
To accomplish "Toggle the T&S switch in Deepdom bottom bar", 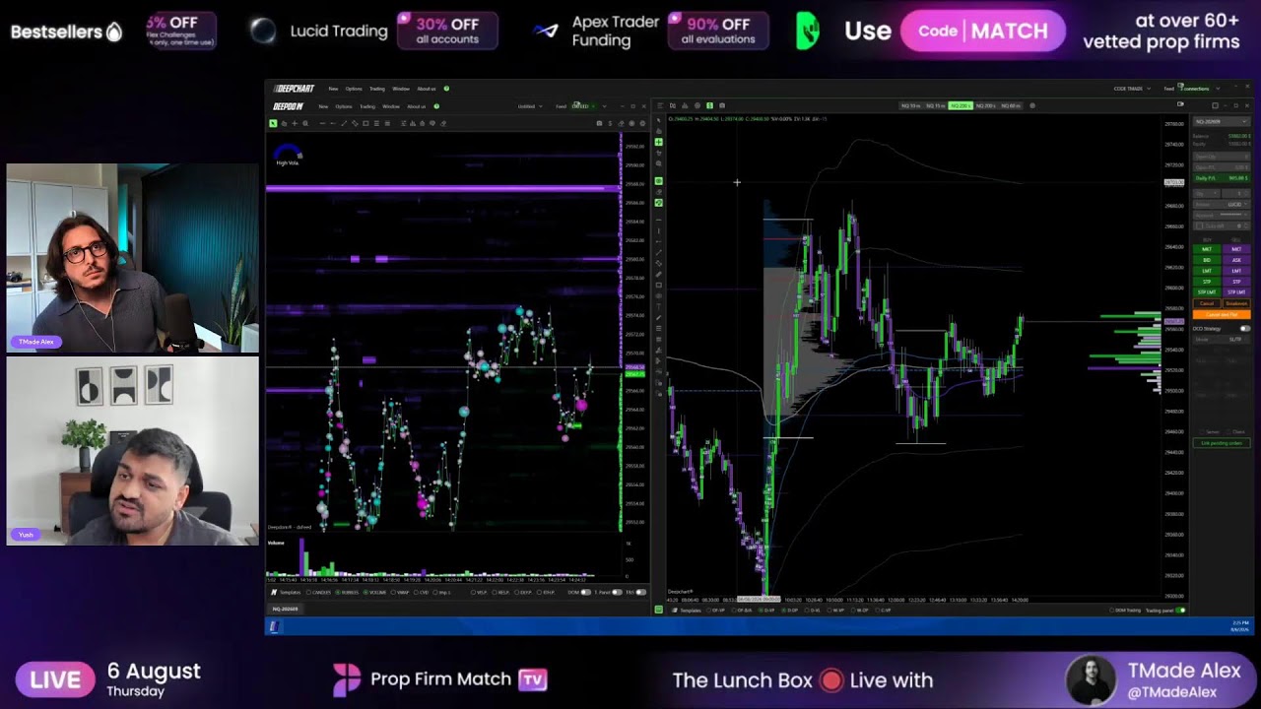I will click(x=640, y=592).
